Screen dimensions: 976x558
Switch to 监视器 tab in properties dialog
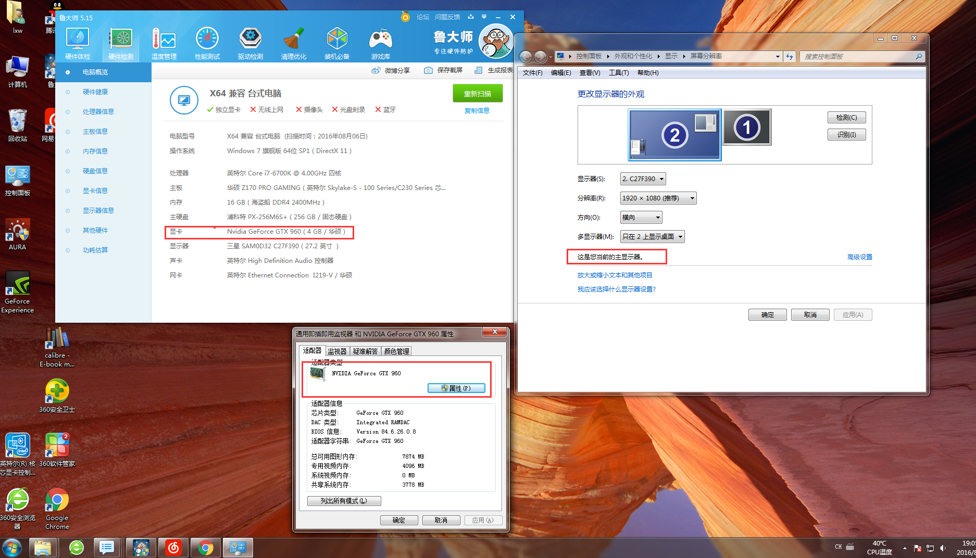click(x=337, y=351)
